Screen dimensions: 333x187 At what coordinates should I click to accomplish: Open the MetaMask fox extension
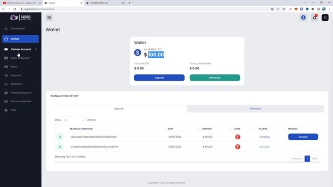(x=296, y=9)
